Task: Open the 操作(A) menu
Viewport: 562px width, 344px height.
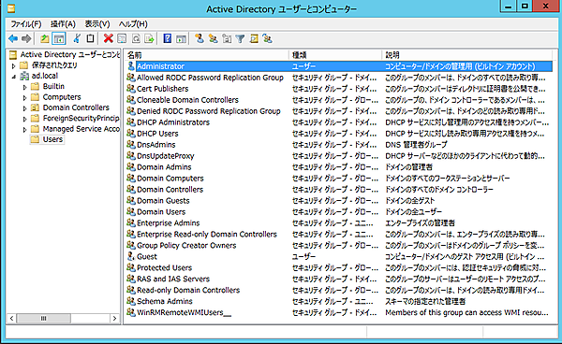Action: pos(63,24)
